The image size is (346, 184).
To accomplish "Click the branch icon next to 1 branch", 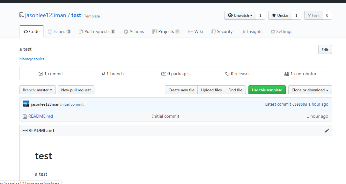I will 103,74.
